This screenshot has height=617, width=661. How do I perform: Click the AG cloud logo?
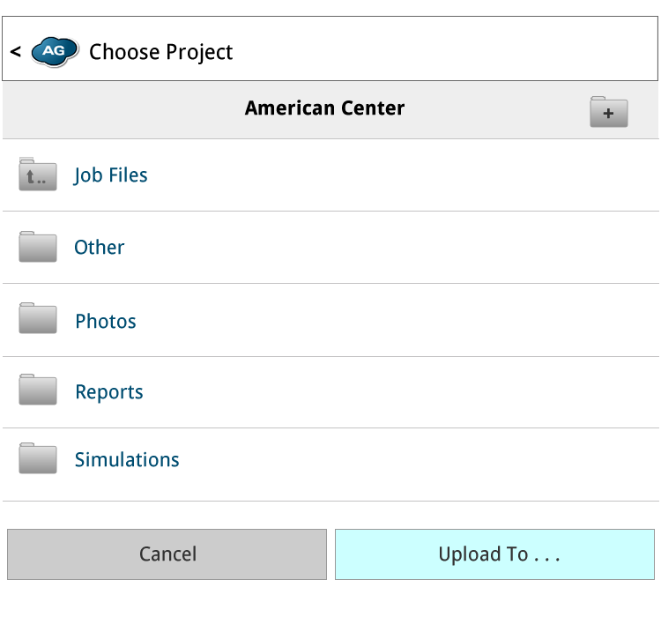click(x=55, y=52)
